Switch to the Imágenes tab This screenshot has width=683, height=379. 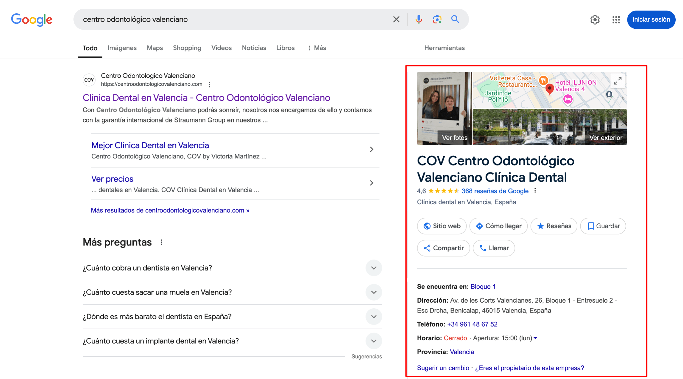[122, 48]
